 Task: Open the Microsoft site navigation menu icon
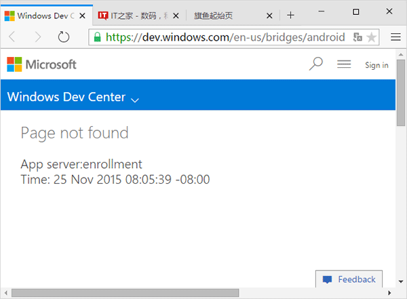pyautogui.click(x=344, y=64)
